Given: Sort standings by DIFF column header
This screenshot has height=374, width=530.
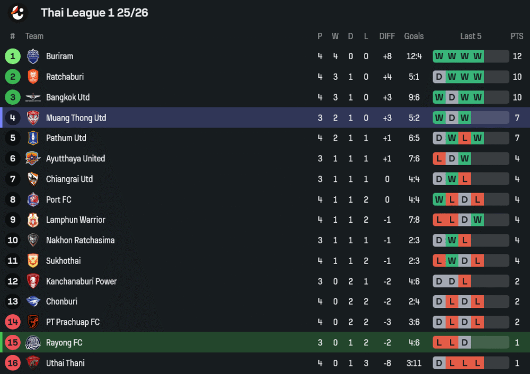Looking at the screenshot, I should [387, 36].
